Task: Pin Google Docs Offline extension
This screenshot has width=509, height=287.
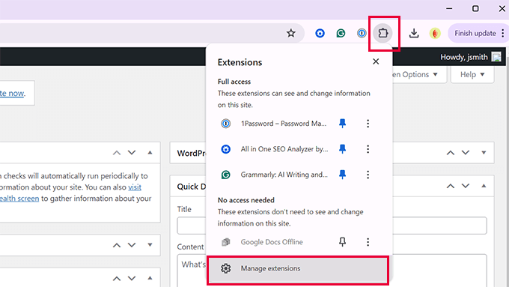Action: [342, 241]
